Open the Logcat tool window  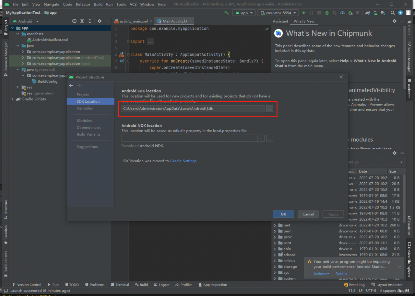point(161,285)
